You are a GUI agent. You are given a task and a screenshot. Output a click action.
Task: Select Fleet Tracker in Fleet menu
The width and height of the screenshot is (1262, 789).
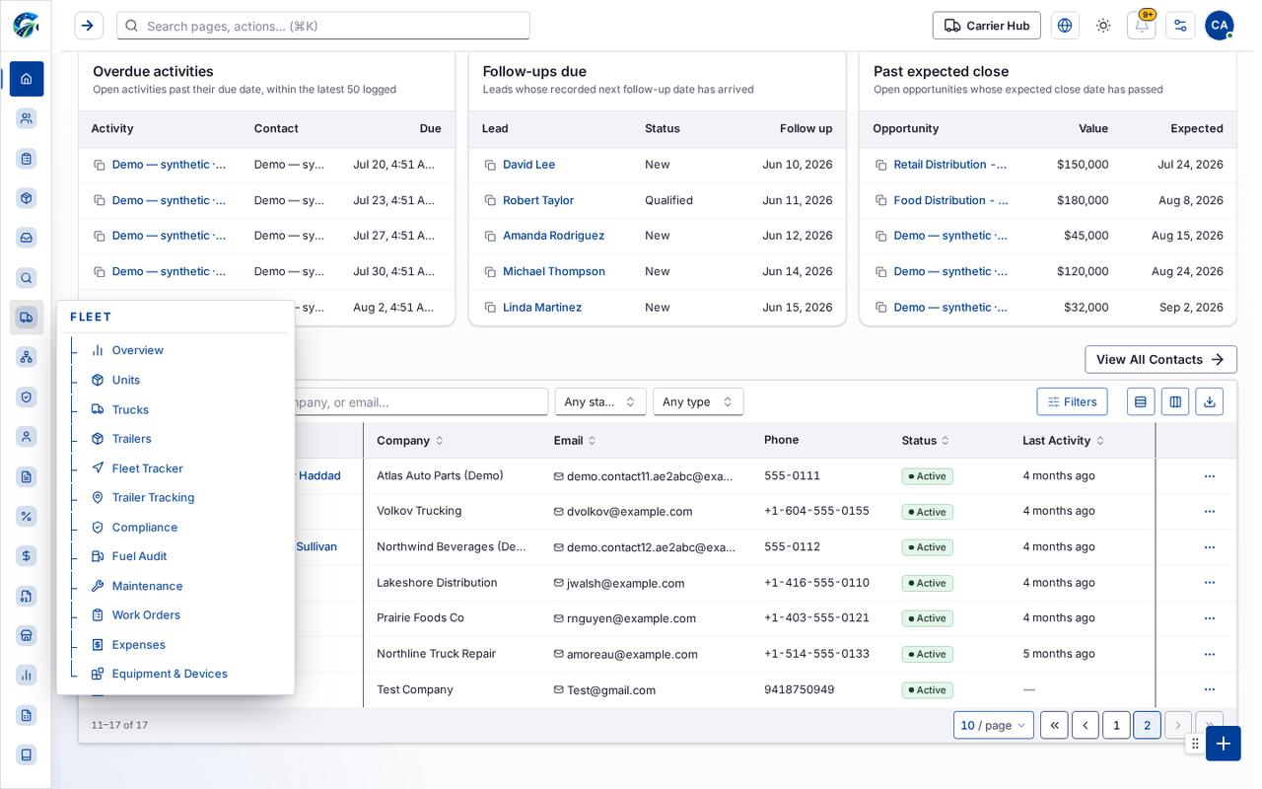click(x=147, y=468)
